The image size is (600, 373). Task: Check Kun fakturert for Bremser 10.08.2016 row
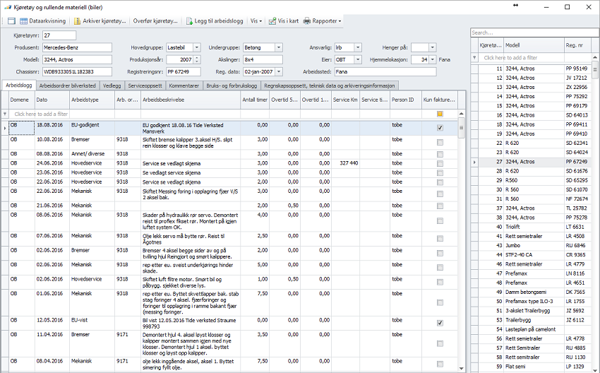coord(440,142)
